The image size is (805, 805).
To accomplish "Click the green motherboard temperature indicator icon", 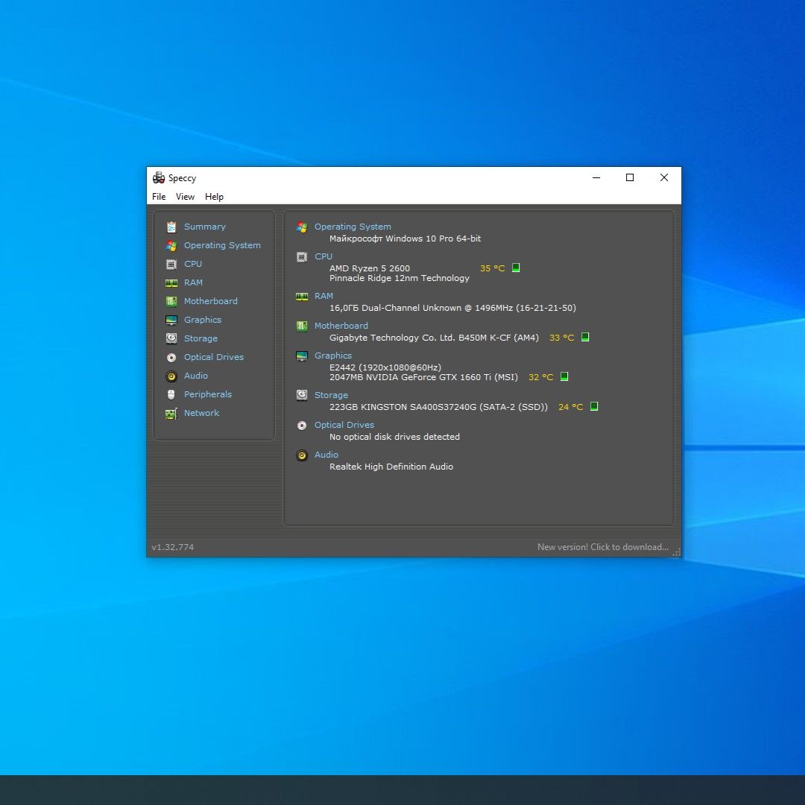I will 585,337.
